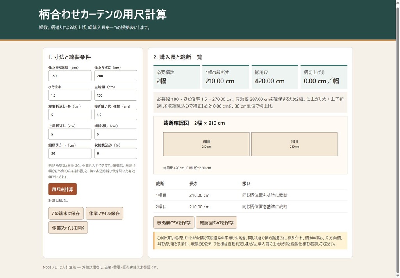
Task: Click the 柄合わせカーテンの用尺計算 page title
Action: (x=103, y=14)
